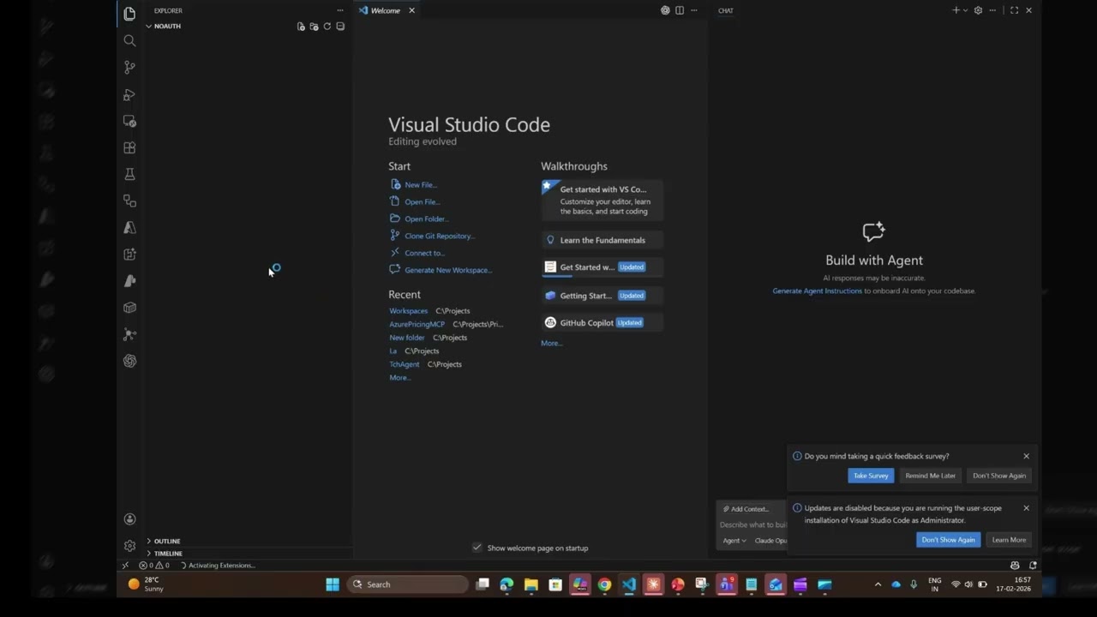
Task: Open the GitHub Copilot walkthrough
Action: [x=602, y=322]
